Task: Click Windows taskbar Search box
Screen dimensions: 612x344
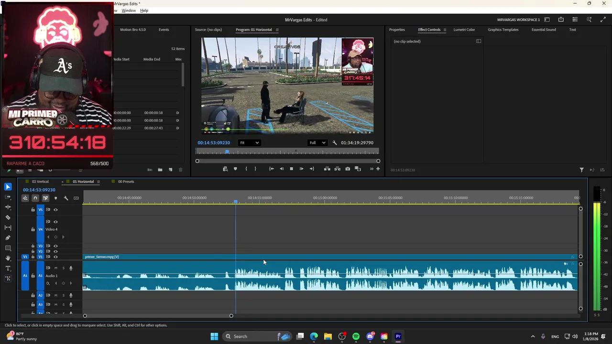Action: pyautogui.click(x=258, y=336)
